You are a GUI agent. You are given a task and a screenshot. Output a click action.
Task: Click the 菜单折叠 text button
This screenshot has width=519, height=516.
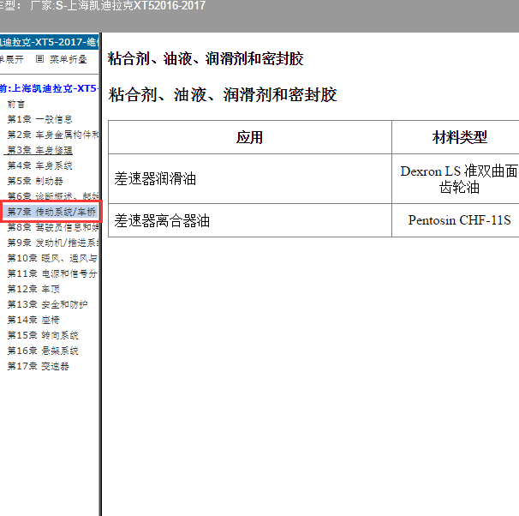tap(69, 59)
